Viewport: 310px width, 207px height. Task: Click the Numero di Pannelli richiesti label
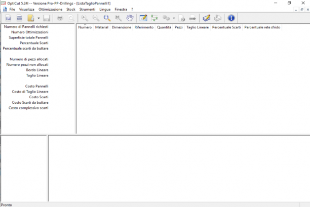(x=26, y=27)
